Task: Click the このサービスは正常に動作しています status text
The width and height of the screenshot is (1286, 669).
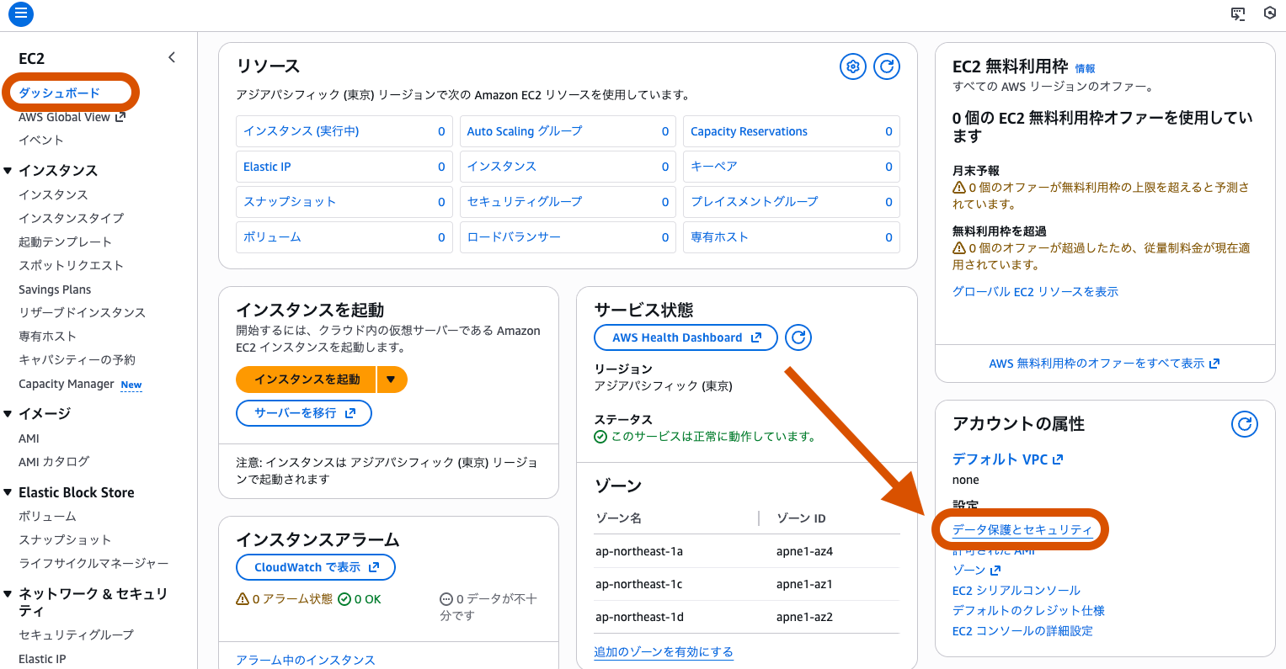Action: (x=713, y=437)
